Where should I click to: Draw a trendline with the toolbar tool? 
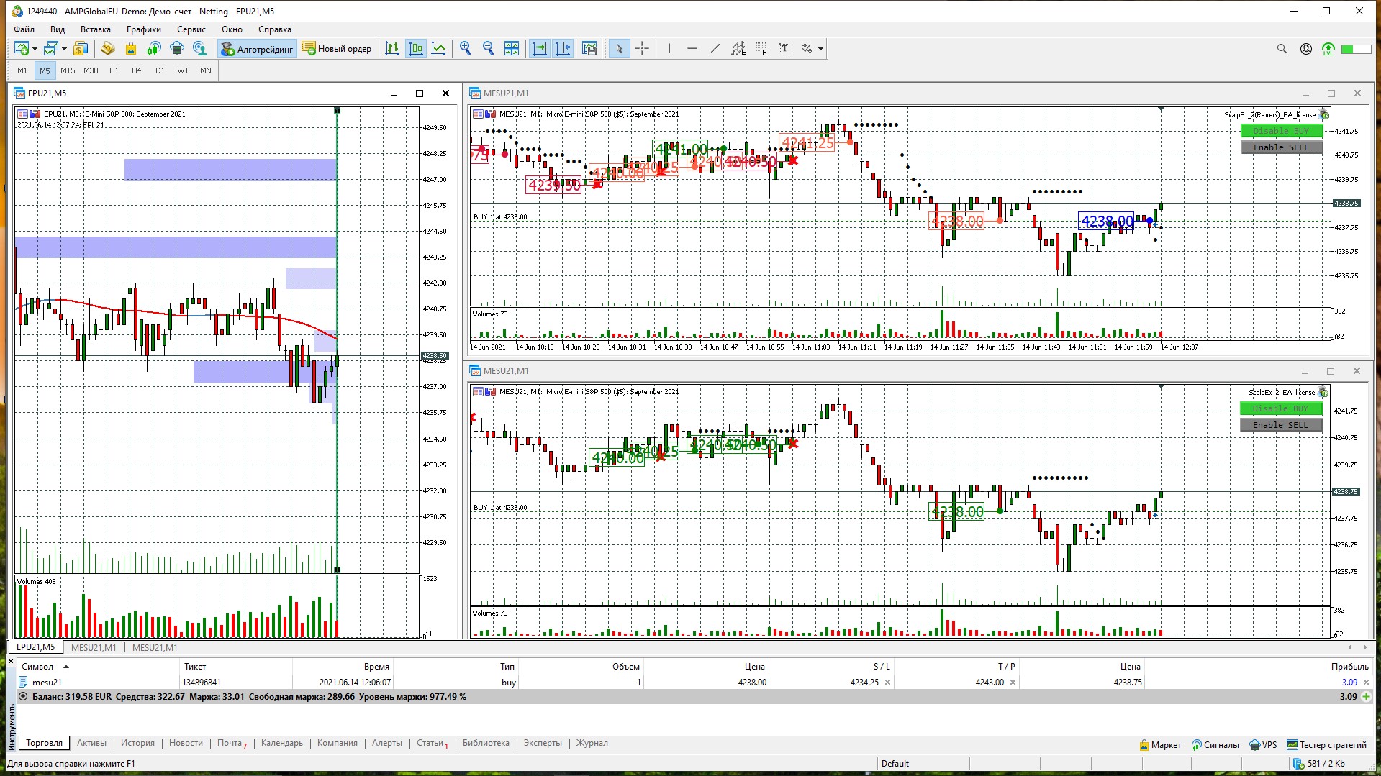(x=715, y=49)
